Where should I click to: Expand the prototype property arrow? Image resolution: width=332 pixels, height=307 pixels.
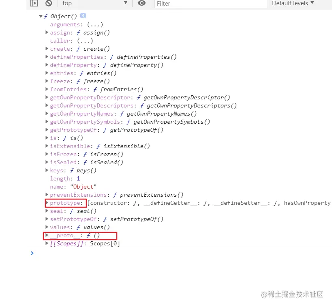click(x=47, y=202)
